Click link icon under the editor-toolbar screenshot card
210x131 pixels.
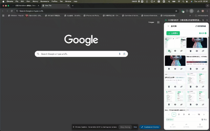tap(181, 86)
